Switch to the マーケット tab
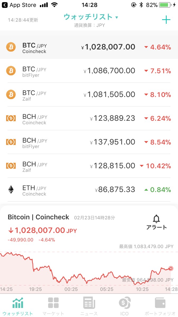Image resolution: width=178 pixels, height=317 pixels. click(x=53, y=306)
